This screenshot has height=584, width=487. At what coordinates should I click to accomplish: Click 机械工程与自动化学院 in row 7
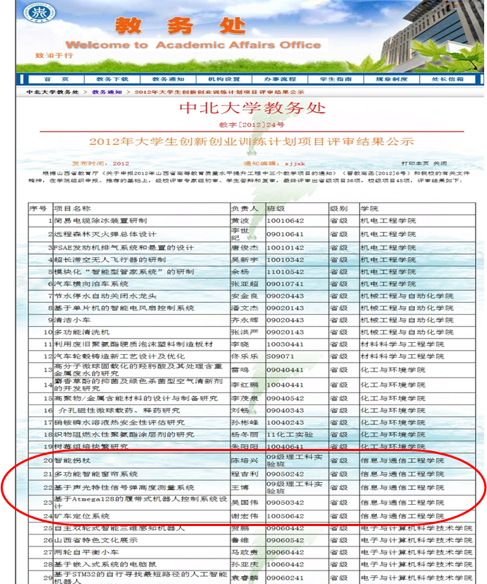pyautogui.click(x=407, y=296)
